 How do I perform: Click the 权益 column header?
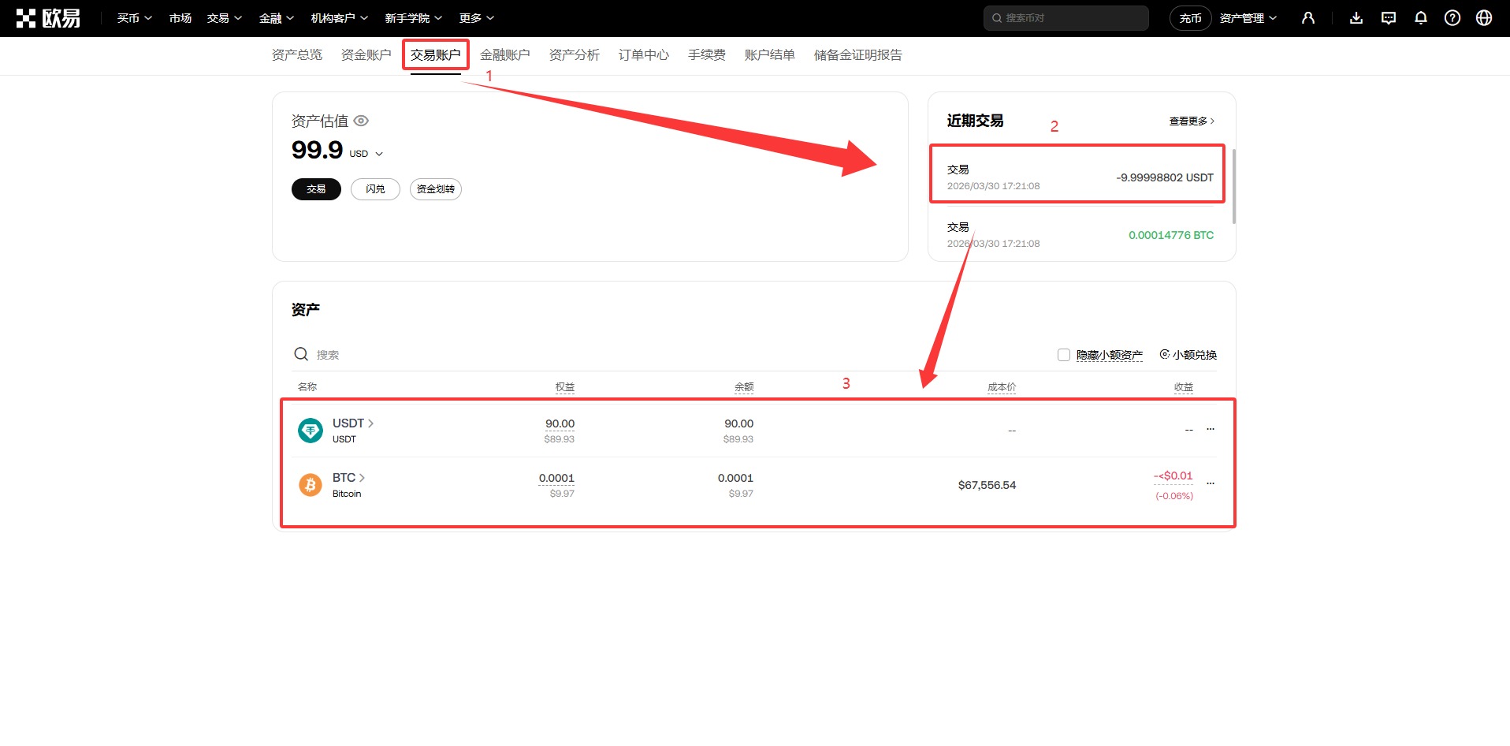pos(565,387)
